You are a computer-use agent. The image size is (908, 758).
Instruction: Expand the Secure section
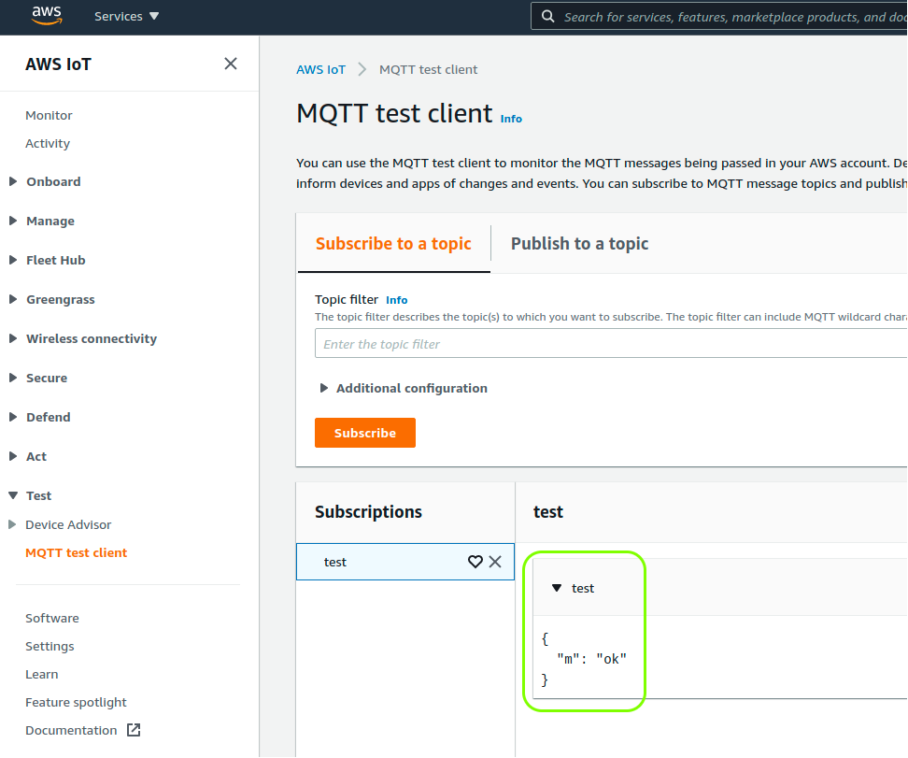tap(13, 378)
